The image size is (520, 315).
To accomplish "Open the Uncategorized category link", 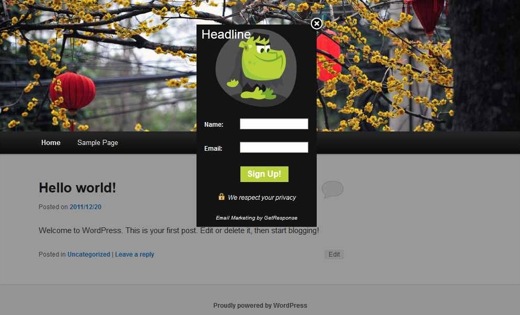I will [x=88, y=255].
